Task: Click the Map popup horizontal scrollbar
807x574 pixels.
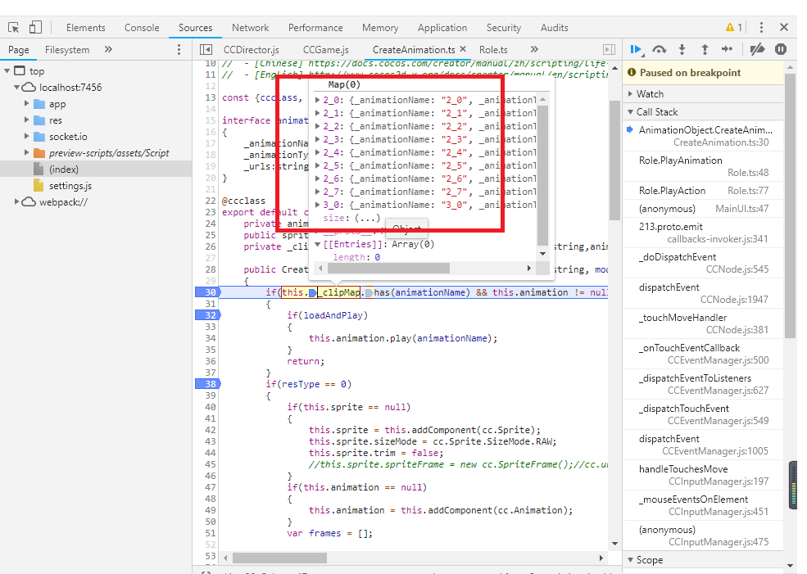Action: pos(388,268)
